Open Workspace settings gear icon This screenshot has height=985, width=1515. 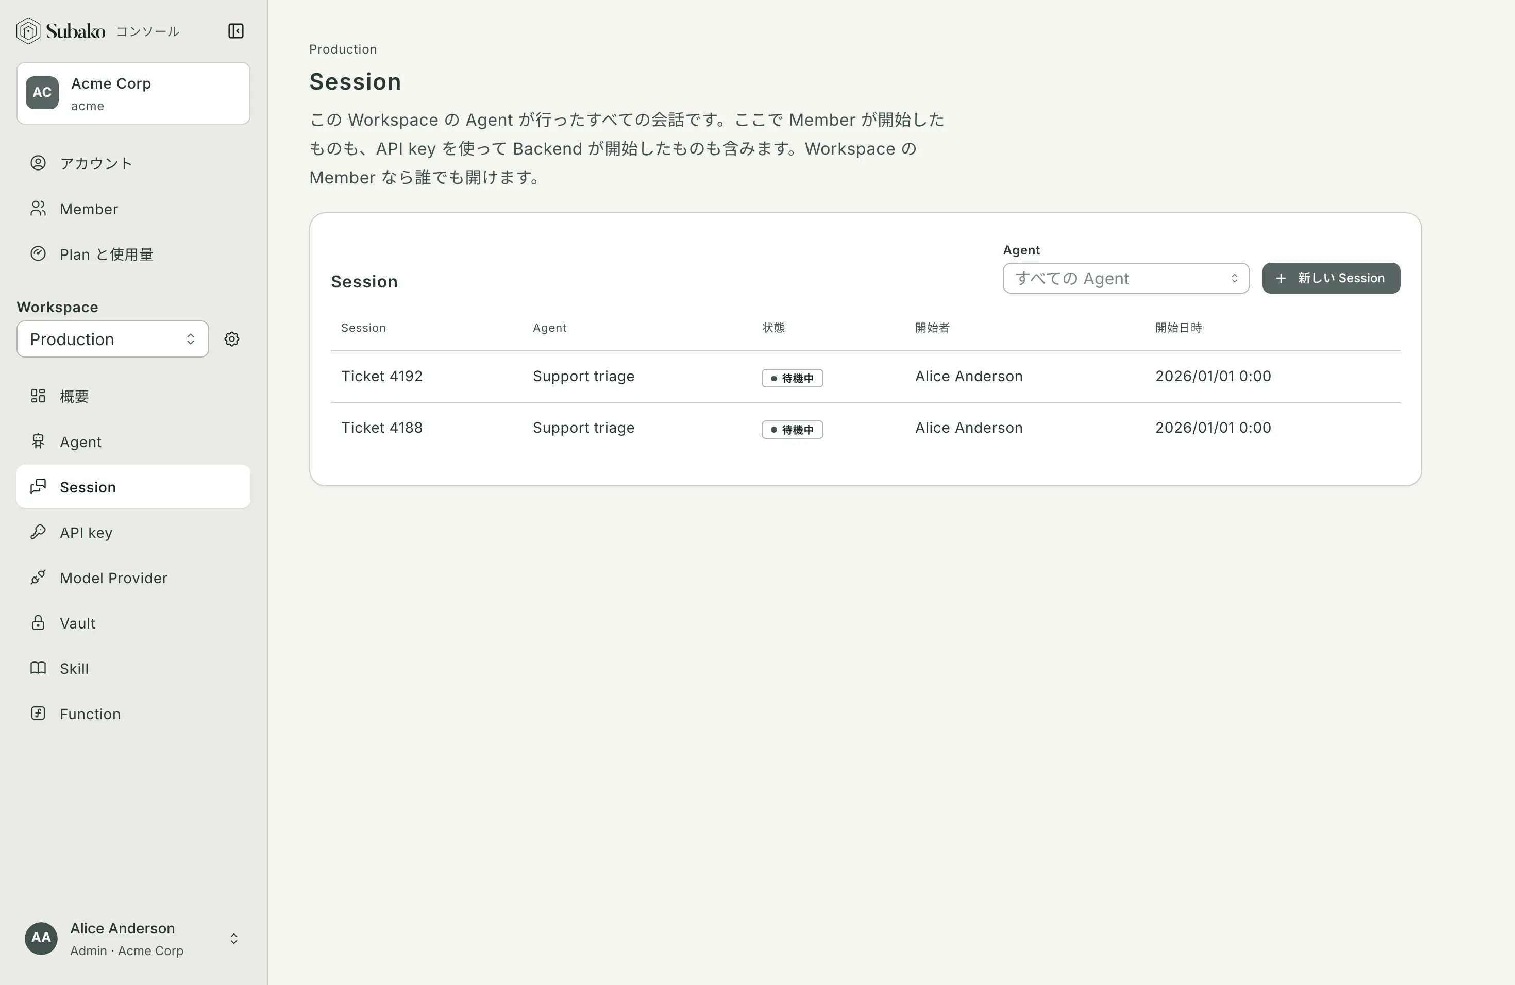tap(232, 339)
